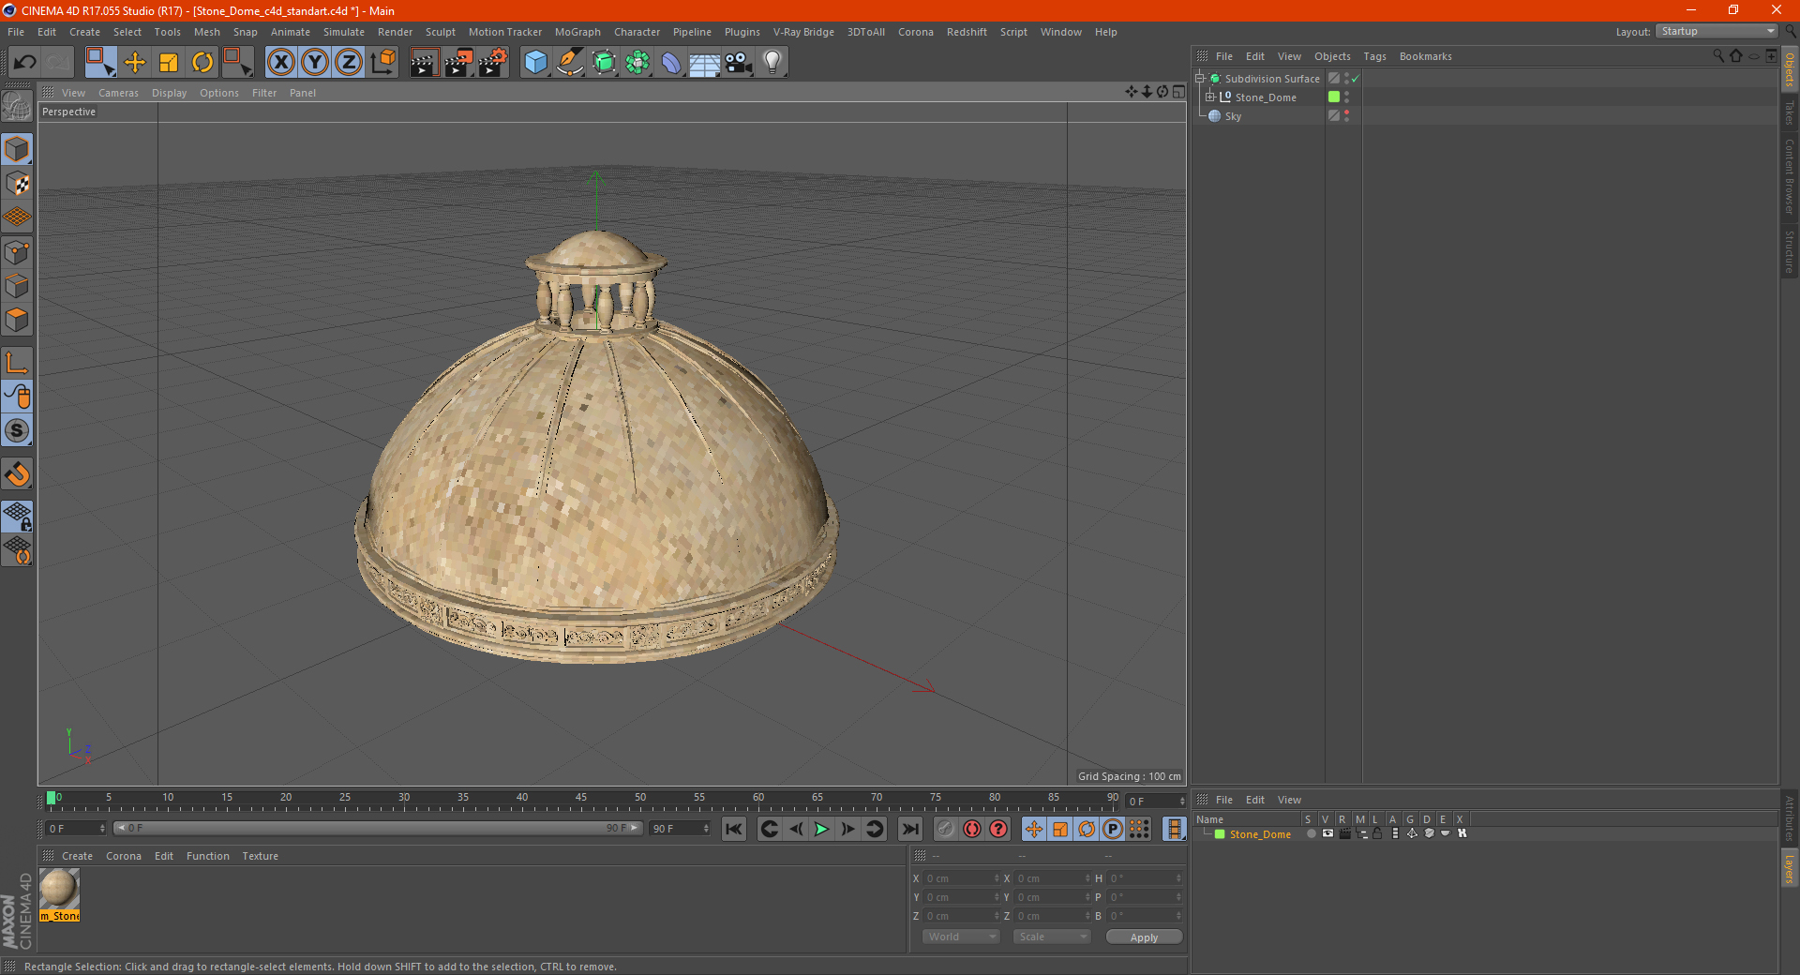Play the animation forward

pos(821,829)
